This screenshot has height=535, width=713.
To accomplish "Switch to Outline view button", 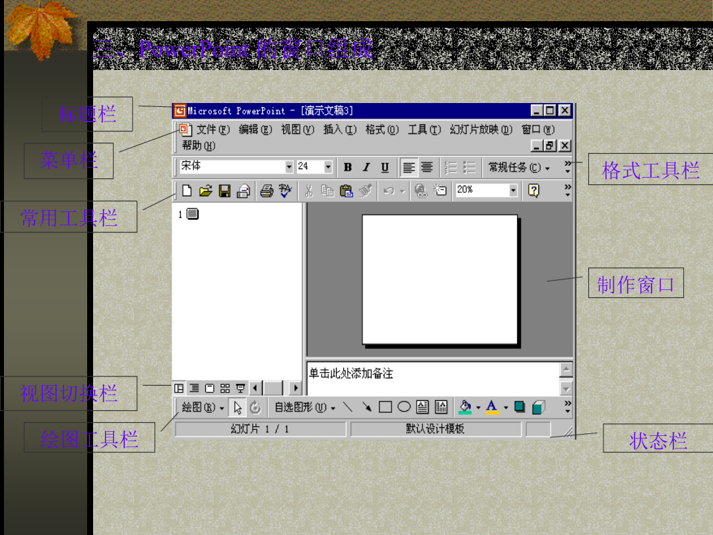I will click(194, 388).
